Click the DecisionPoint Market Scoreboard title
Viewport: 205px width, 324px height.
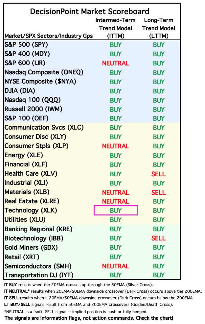click(90, 12)
